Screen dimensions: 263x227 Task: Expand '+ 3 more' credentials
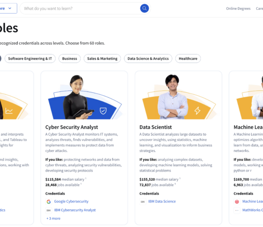53,219
